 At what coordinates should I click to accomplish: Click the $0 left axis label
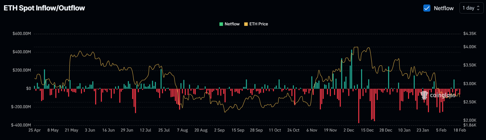point(29,88)
